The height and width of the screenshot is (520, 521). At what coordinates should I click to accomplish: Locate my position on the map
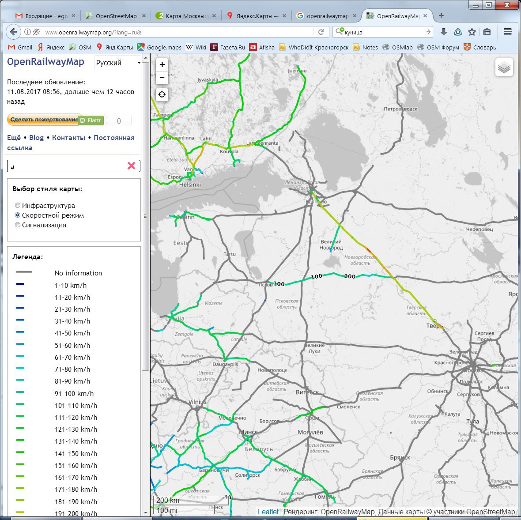(x=162, y=94)
